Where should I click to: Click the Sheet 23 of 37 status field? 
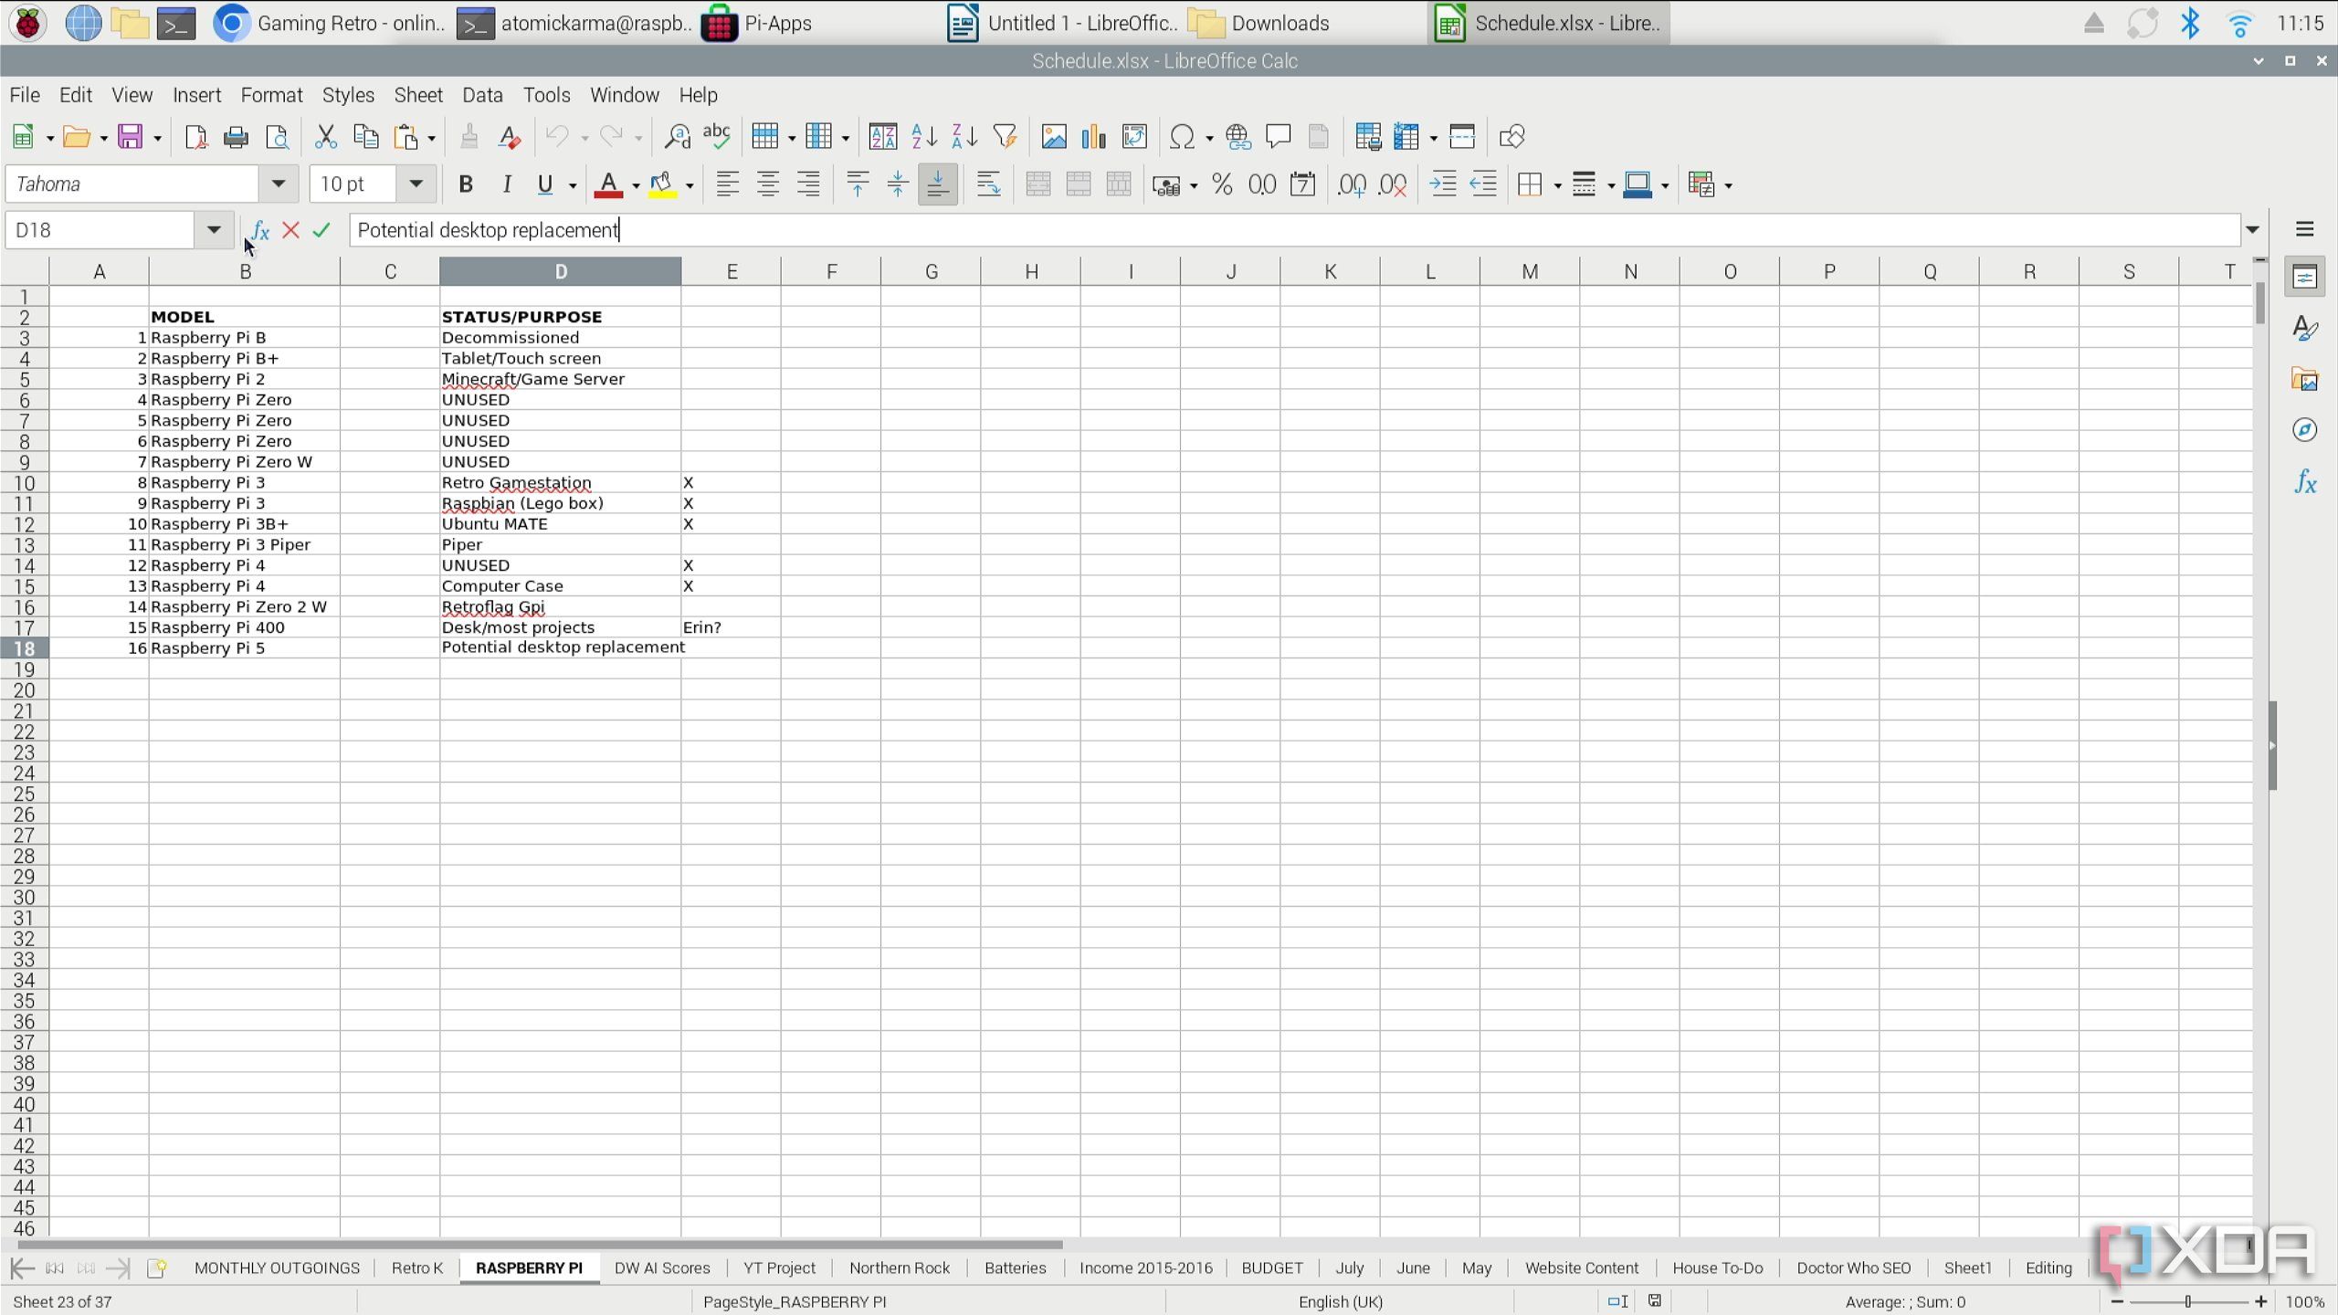[62, 1302]
